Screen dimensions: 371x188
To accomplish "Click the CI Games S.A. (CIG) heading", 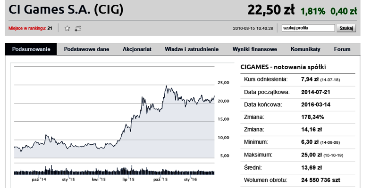I will tap(66, 10).
